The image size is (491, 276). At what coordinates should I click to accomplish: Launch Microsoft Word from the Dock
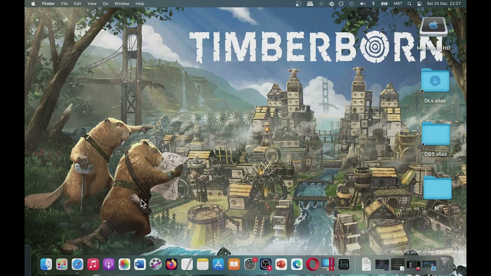[140, 264]
